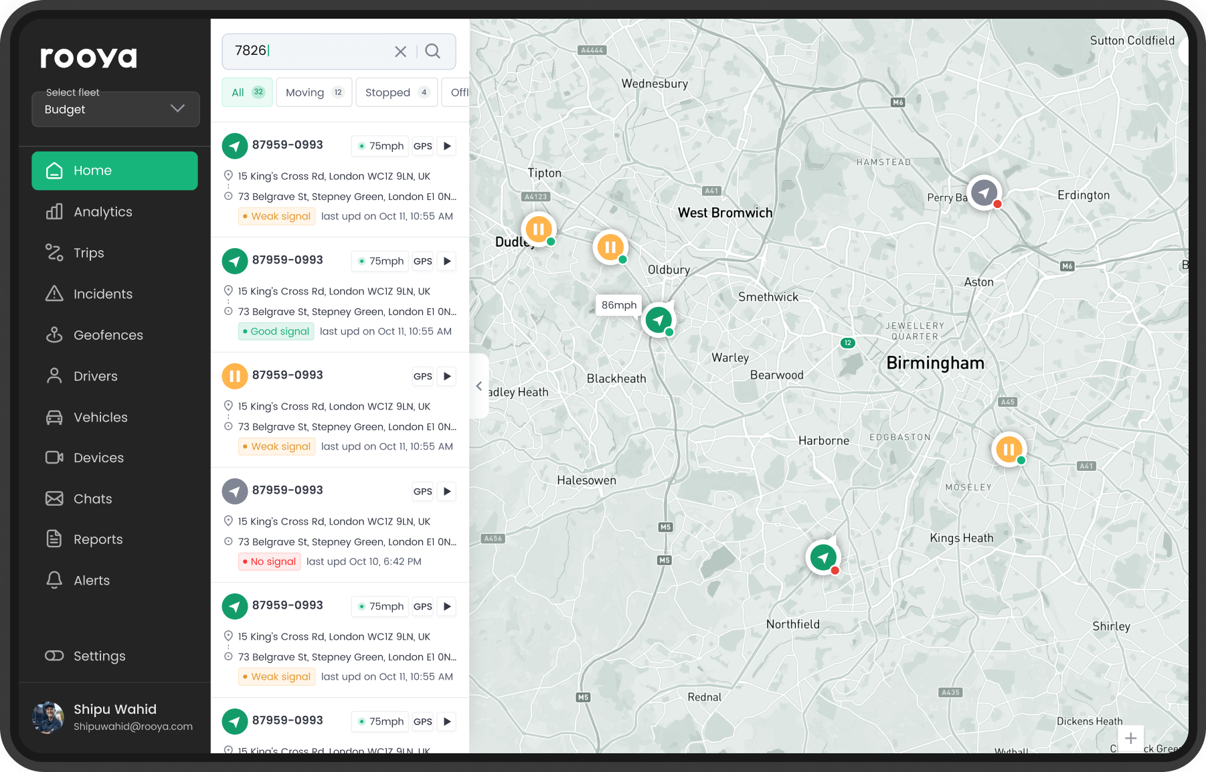
Task: Clear the search field with the X icon
Action: click(x=400, y=51)
